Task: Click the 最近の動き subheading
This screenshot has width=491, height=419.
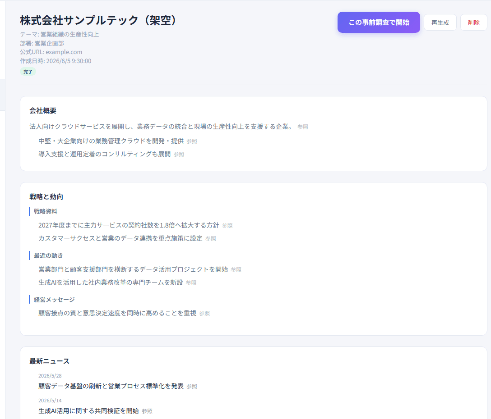Action: [49, 255]
